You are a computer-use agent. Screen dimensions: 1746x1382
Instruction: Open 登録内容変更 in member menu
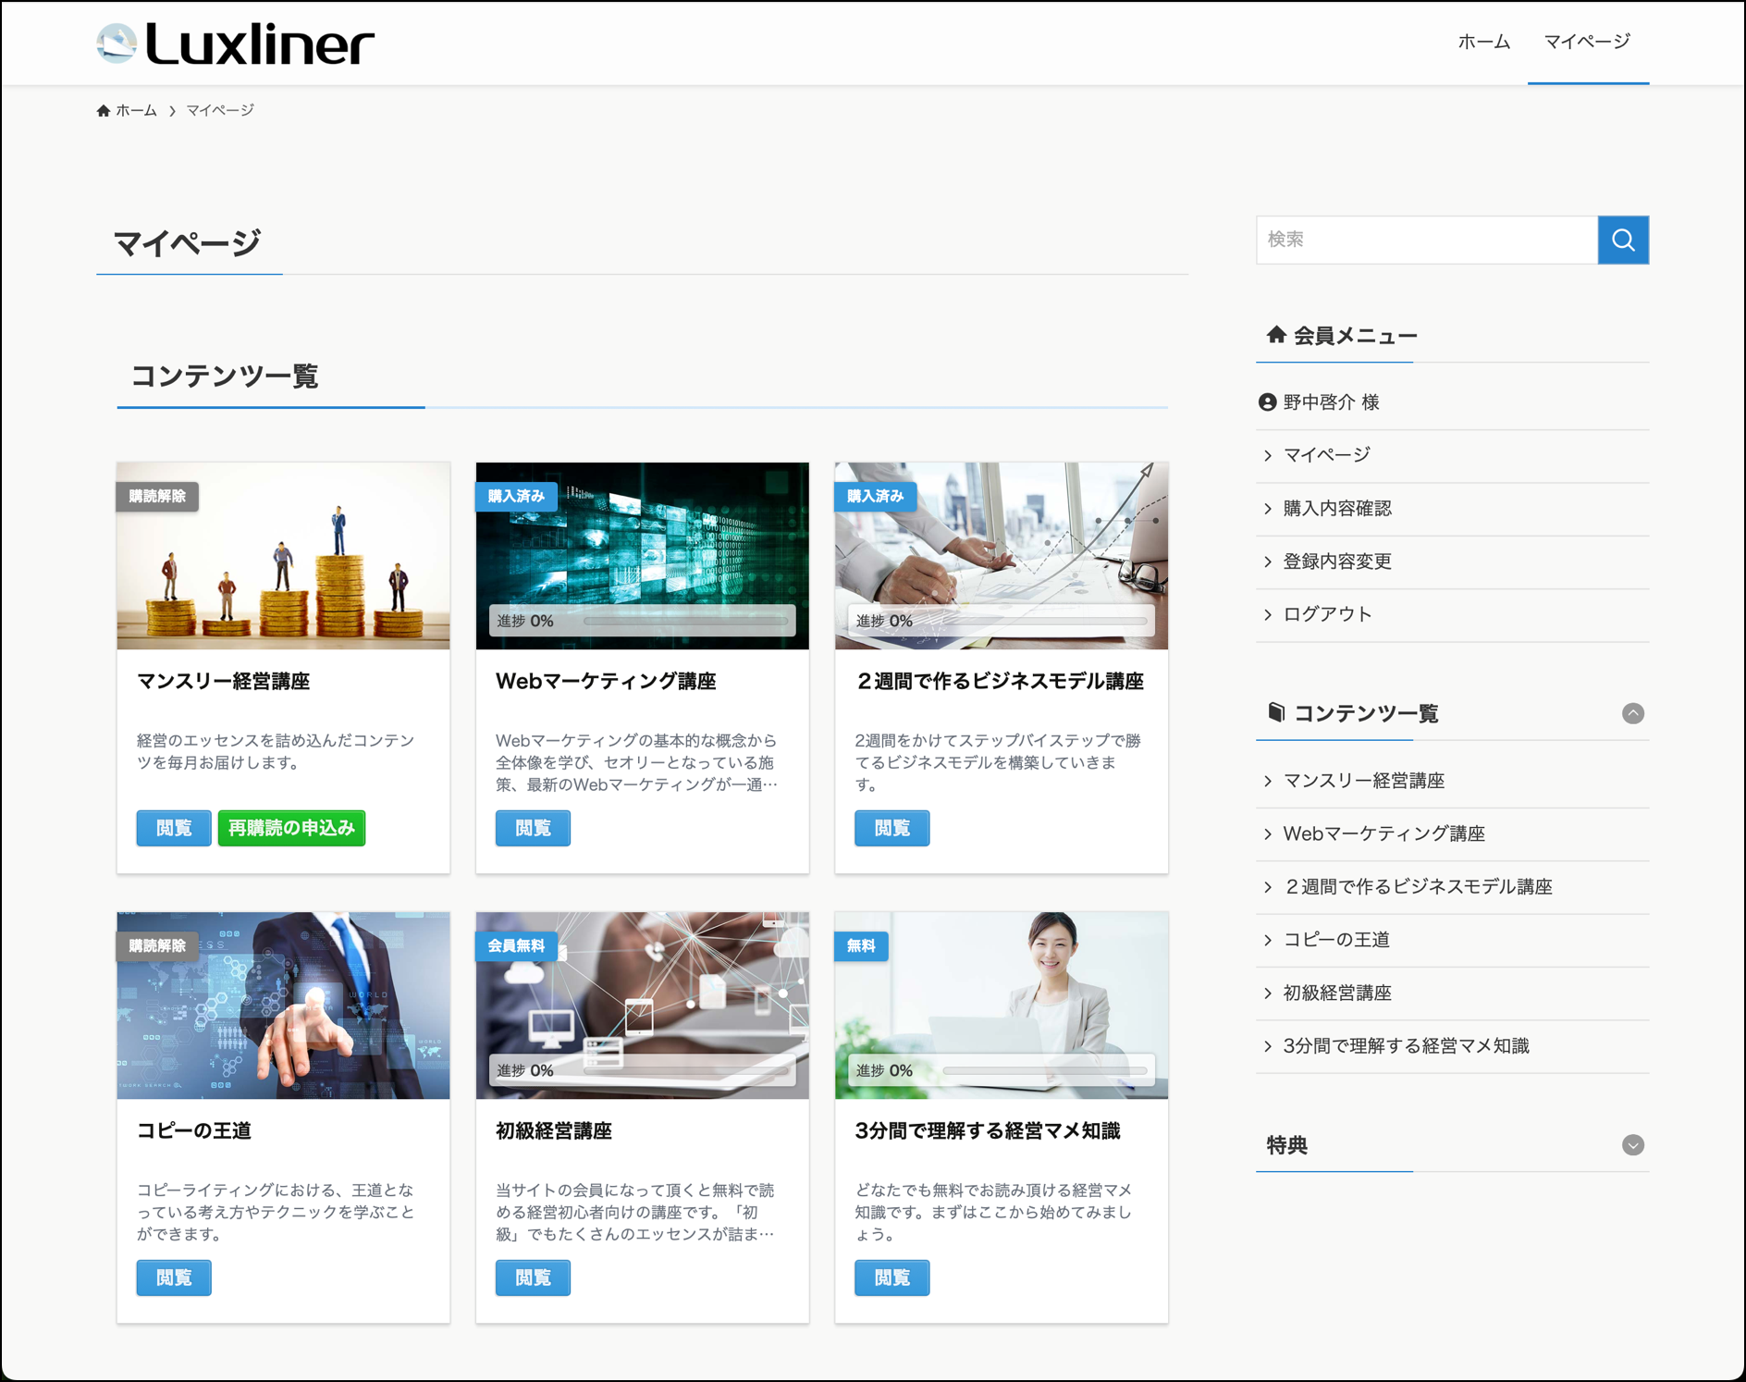(1336, 561)
